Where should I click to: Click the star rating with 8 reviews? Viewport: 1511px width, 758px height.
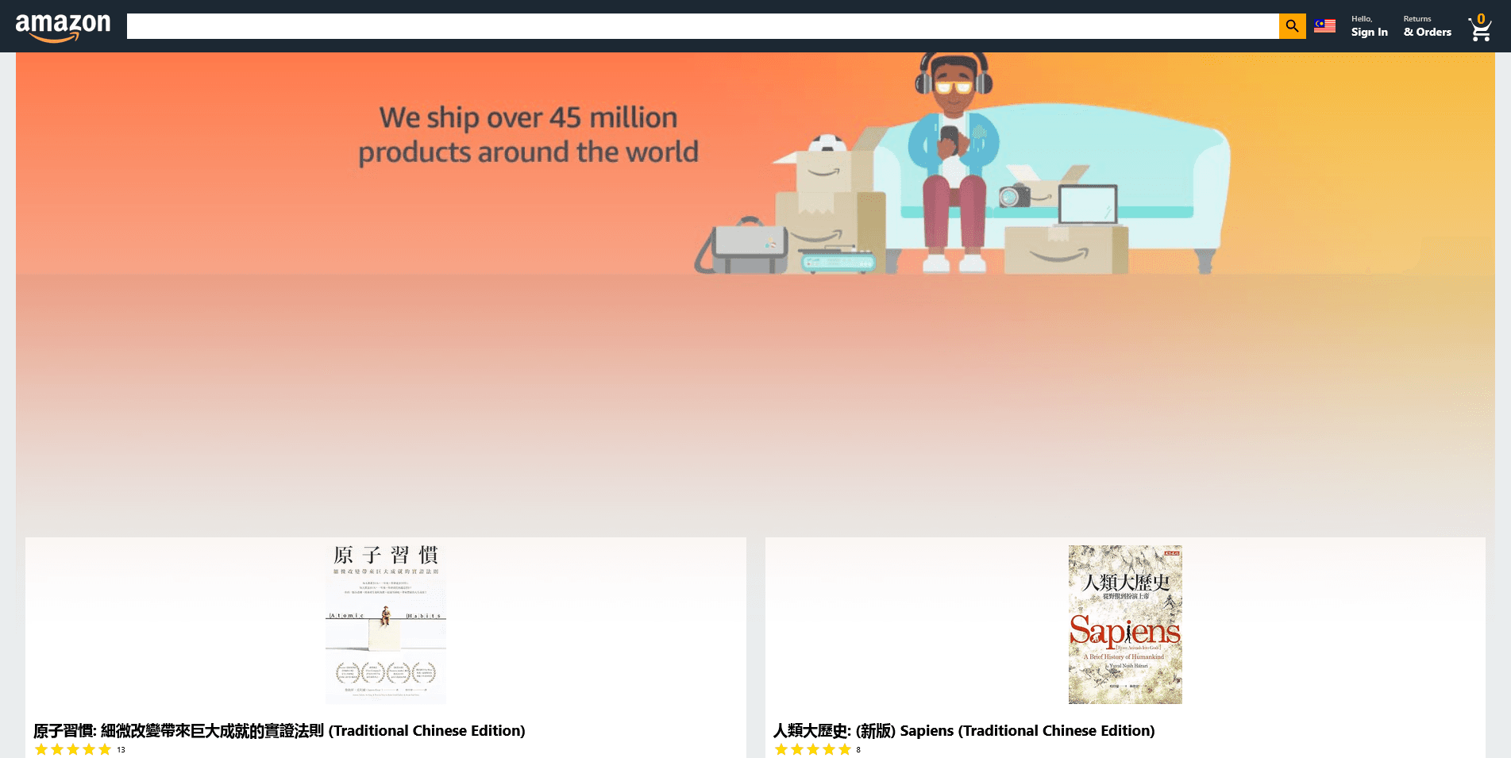(x=813, y=749)
